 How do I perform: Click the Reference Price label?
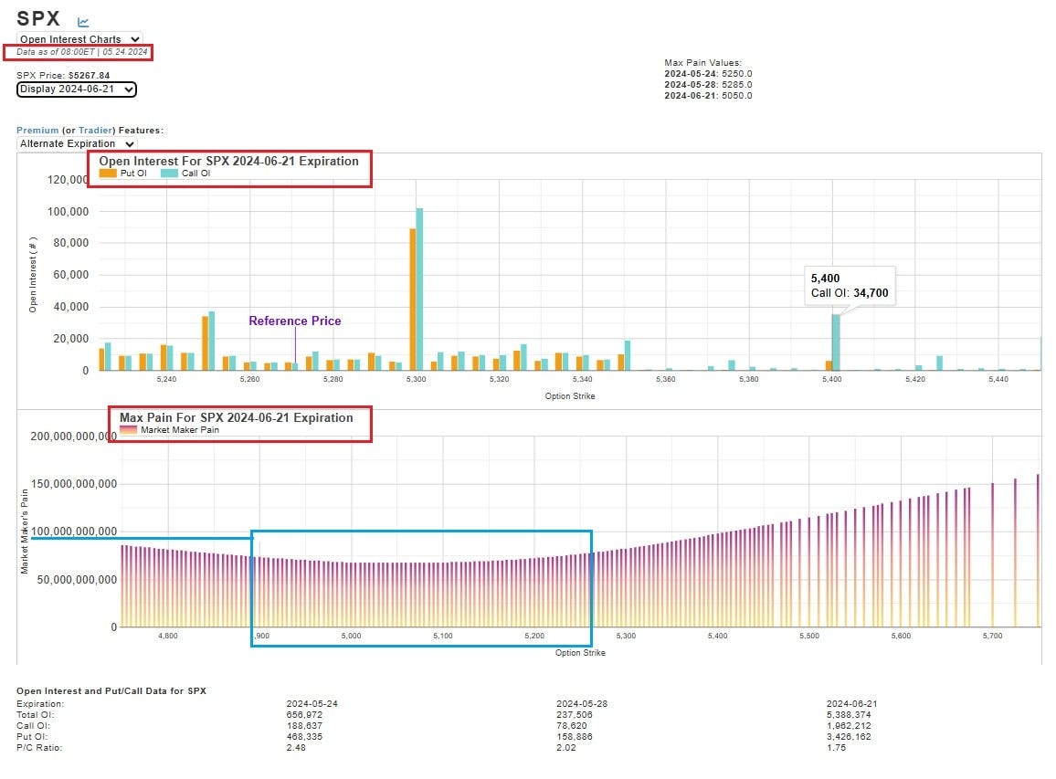pyautogui.click(x=295, y=321)
